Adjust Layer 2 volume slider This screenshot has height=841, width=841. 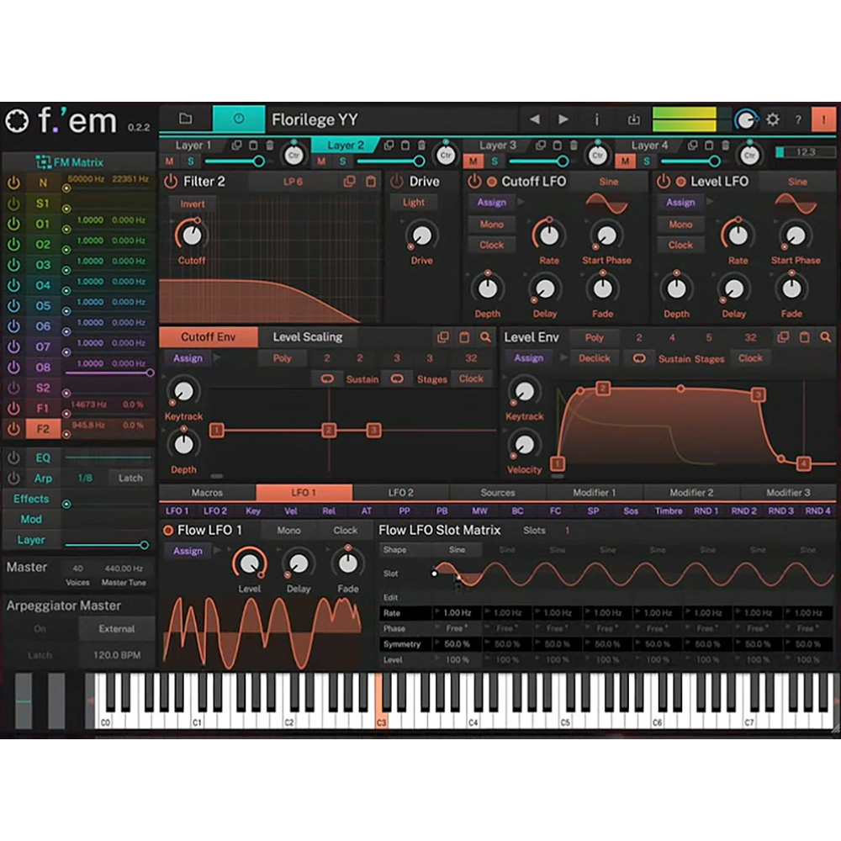coord(390,161)
